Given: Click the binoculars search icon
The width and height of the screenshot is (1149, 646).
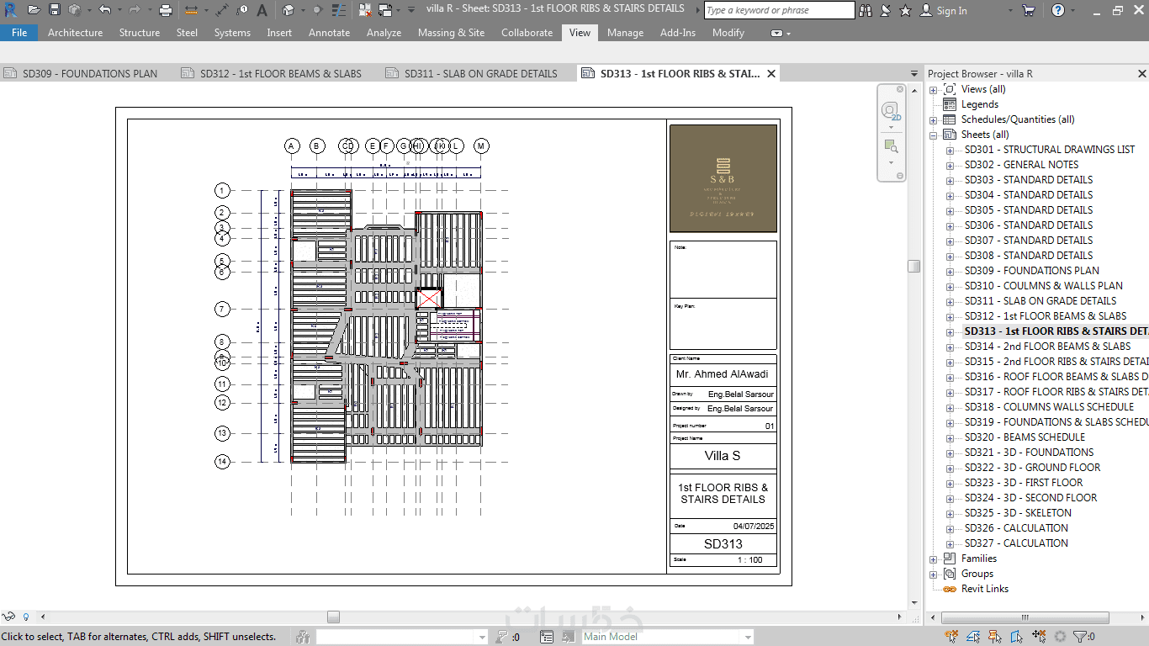Looking at the screenshot, I should (867, 10).
